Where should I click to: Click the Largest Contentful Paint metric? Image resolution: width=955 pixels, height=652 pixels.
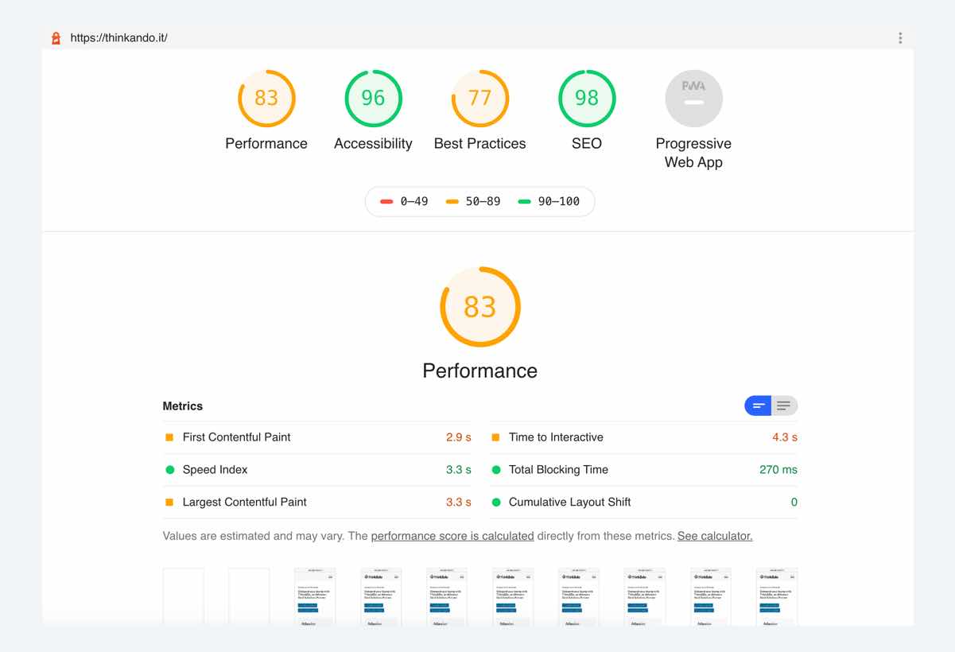316,503
